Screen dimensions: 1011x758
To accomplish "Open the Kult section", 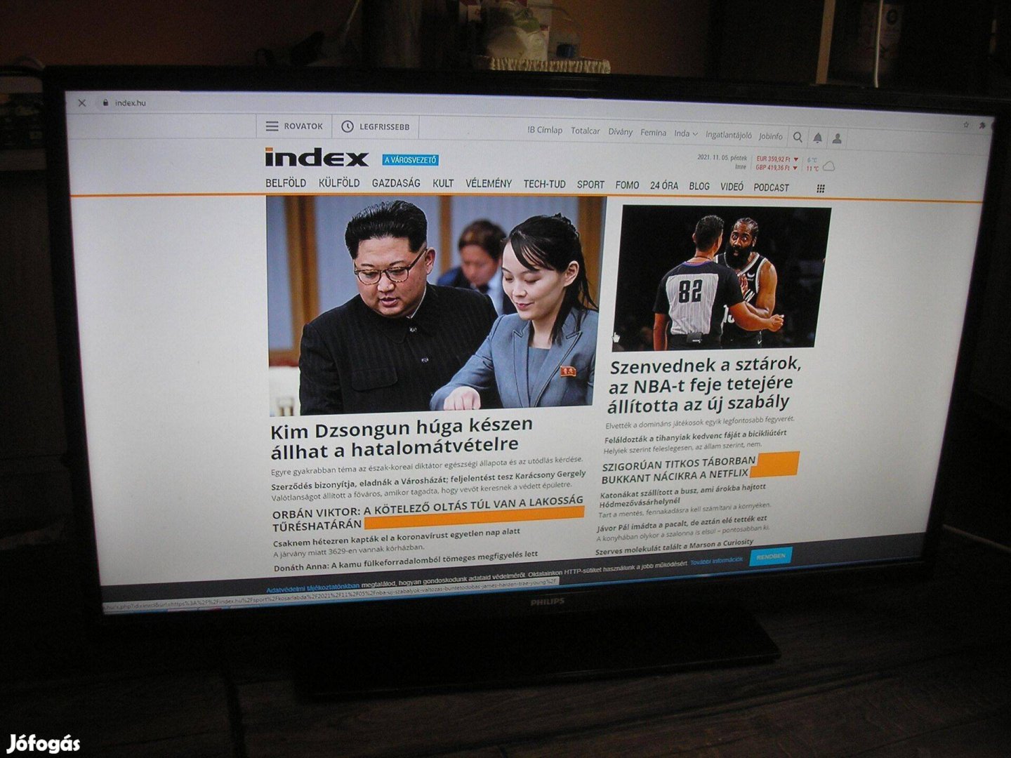I will 443,183.
